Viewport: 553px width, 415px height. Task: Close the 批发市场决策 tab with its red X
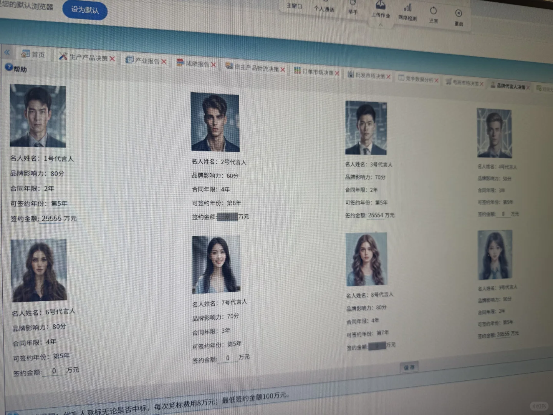pyautogui.click(x=389, y=77)
